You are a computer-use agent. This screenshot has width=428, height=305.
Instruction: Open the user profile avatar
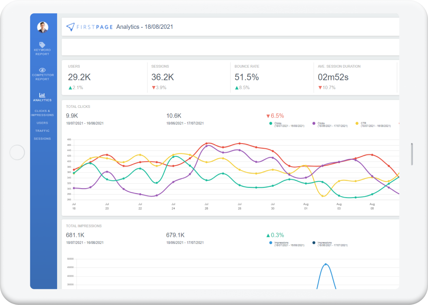[x=43, y=27]
